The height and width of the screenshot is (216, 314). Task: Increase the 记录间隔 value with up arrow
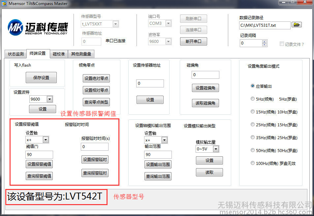tap(265, 42)
